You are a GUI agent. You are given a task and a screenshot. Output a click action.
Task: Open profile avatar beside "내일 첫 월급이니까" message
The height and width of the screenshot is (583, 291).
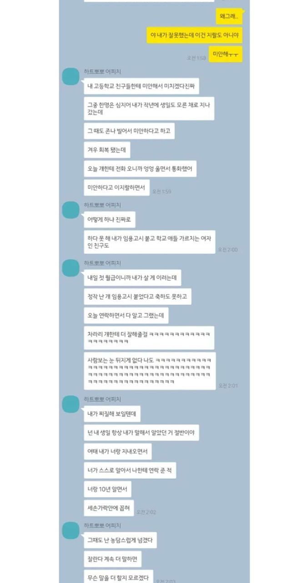pyautogui.click(x=70, y=268)
